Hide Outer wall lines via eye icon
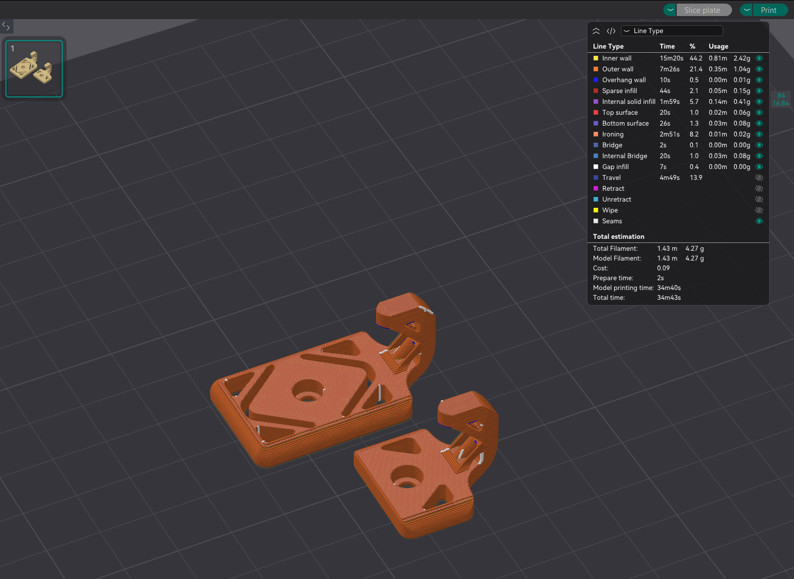 point(759,69)
